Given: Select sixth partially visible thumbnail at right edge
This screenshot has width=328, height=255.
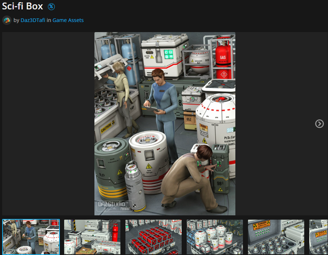Looking at the screenshot, I should tap(319, 237).
